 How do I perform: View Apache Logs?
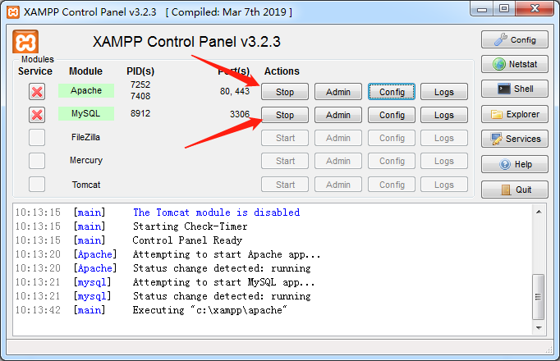coord(444,92)
